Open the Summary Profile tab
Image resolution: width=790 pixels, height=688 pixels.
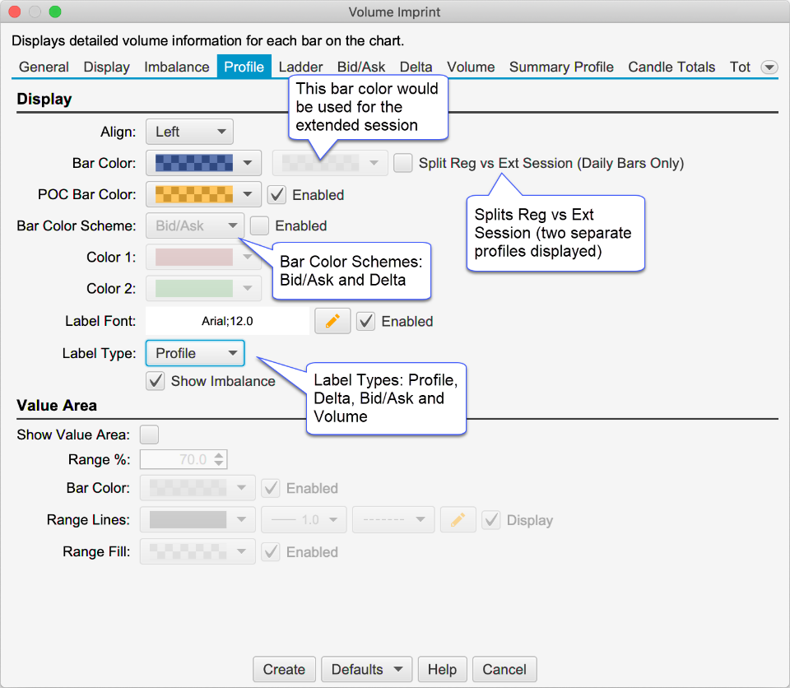coord(561,67)
